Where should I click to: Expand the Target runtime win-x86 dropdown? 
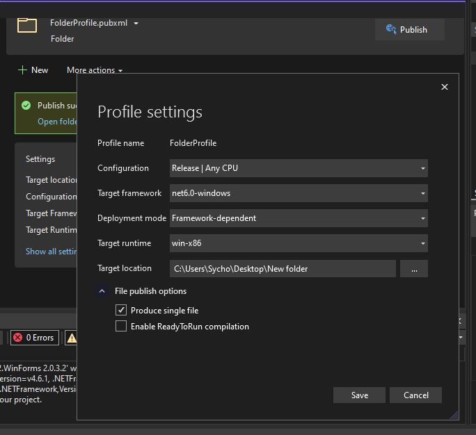coord(299,243)
